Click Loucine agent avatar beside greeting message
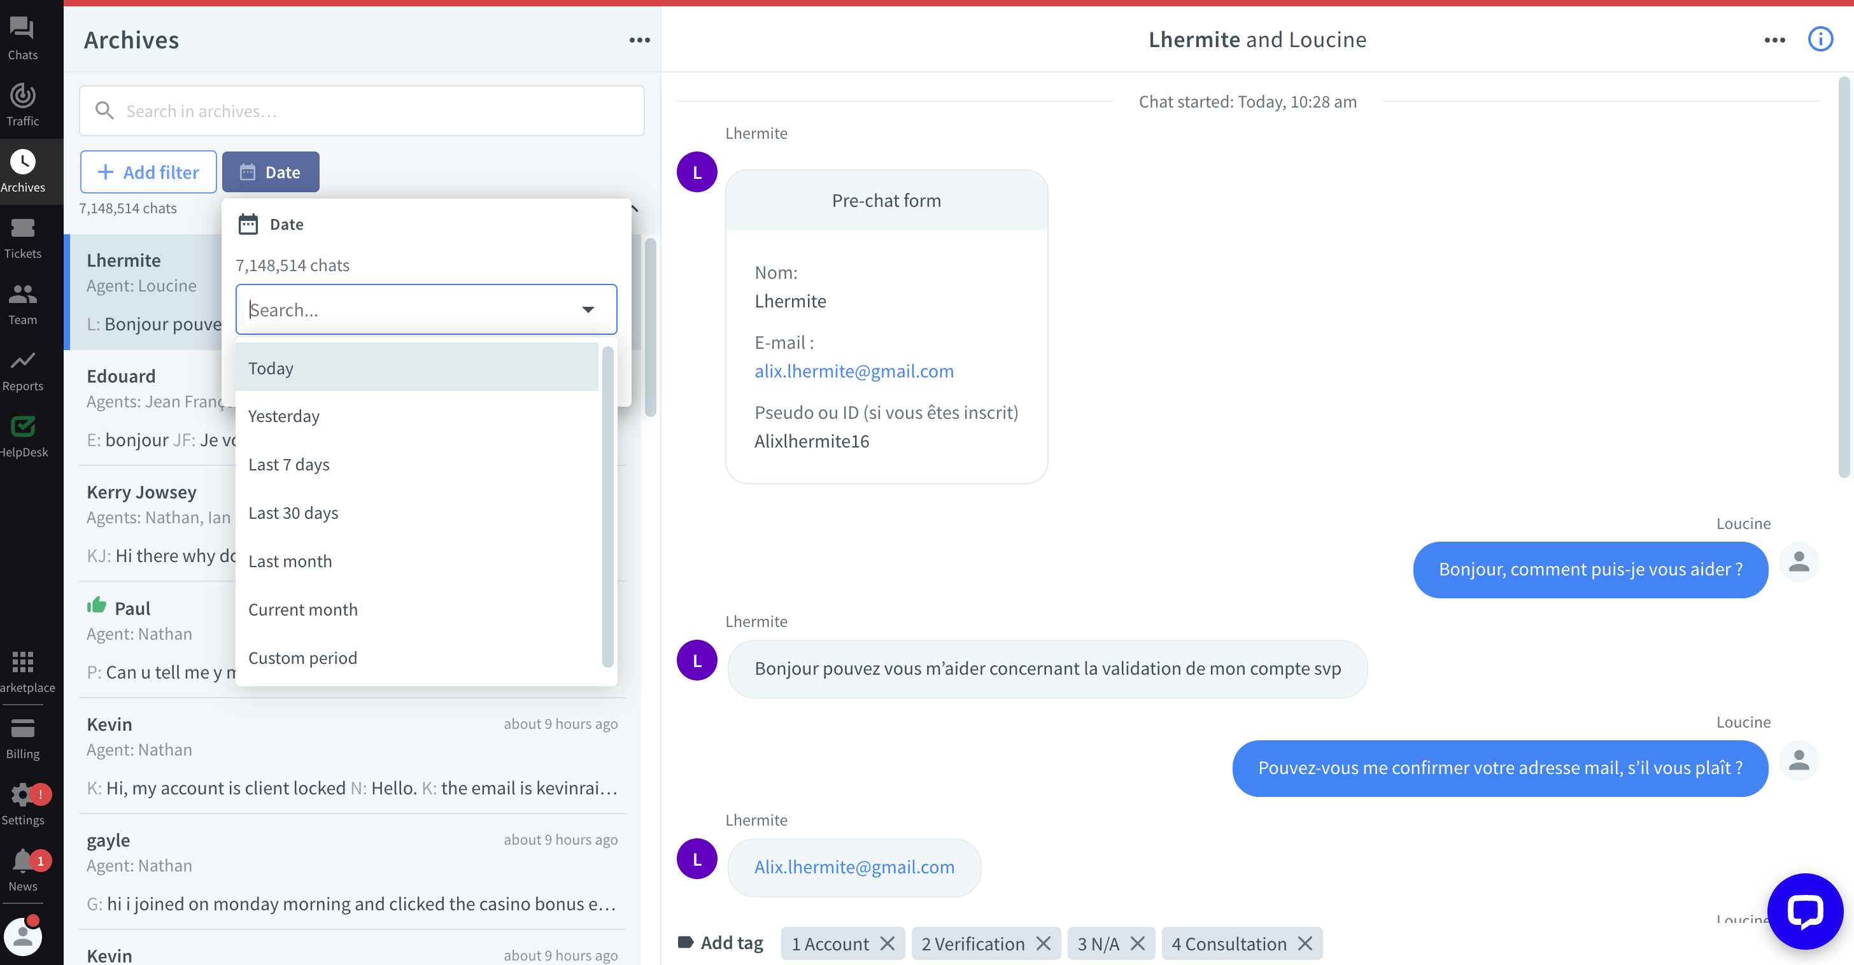Screen dimensions: 1854x965 click(x=1799, y=561)
